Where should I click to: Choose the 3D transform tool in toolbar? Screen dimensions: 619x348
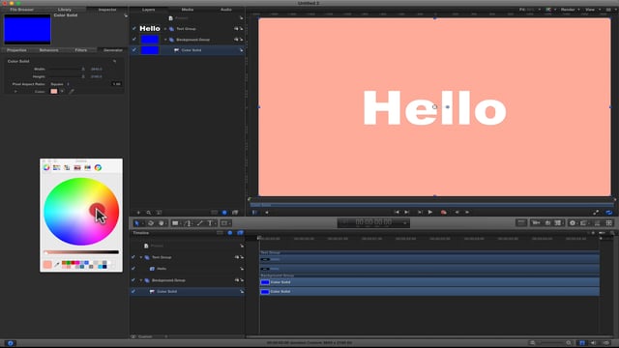click(x=151, y=223)
